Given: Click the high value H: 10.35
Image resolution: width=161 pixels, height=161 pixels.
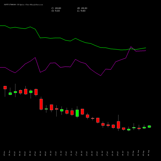Looking at the screenshot, I should click(x=82, y=8).
